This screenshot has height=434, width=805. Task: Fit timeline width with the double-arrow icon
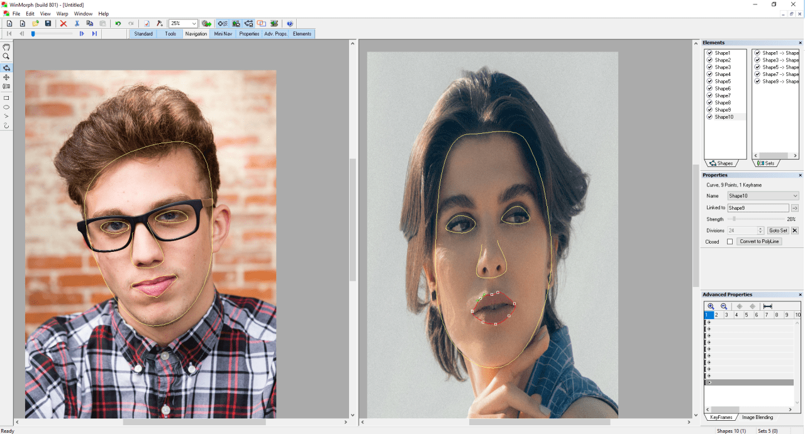click(x=767, y=306)
